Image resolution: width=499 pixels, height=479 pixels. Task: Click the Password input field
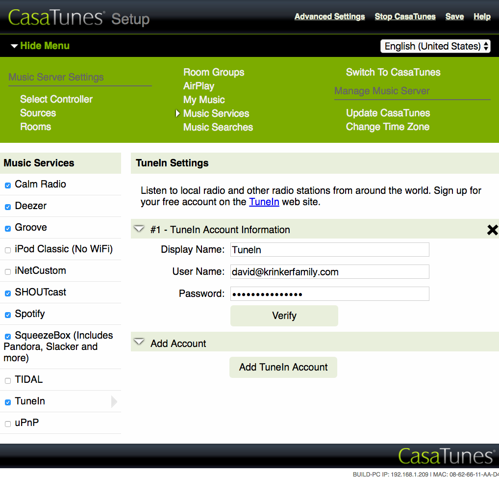[330, 293]
